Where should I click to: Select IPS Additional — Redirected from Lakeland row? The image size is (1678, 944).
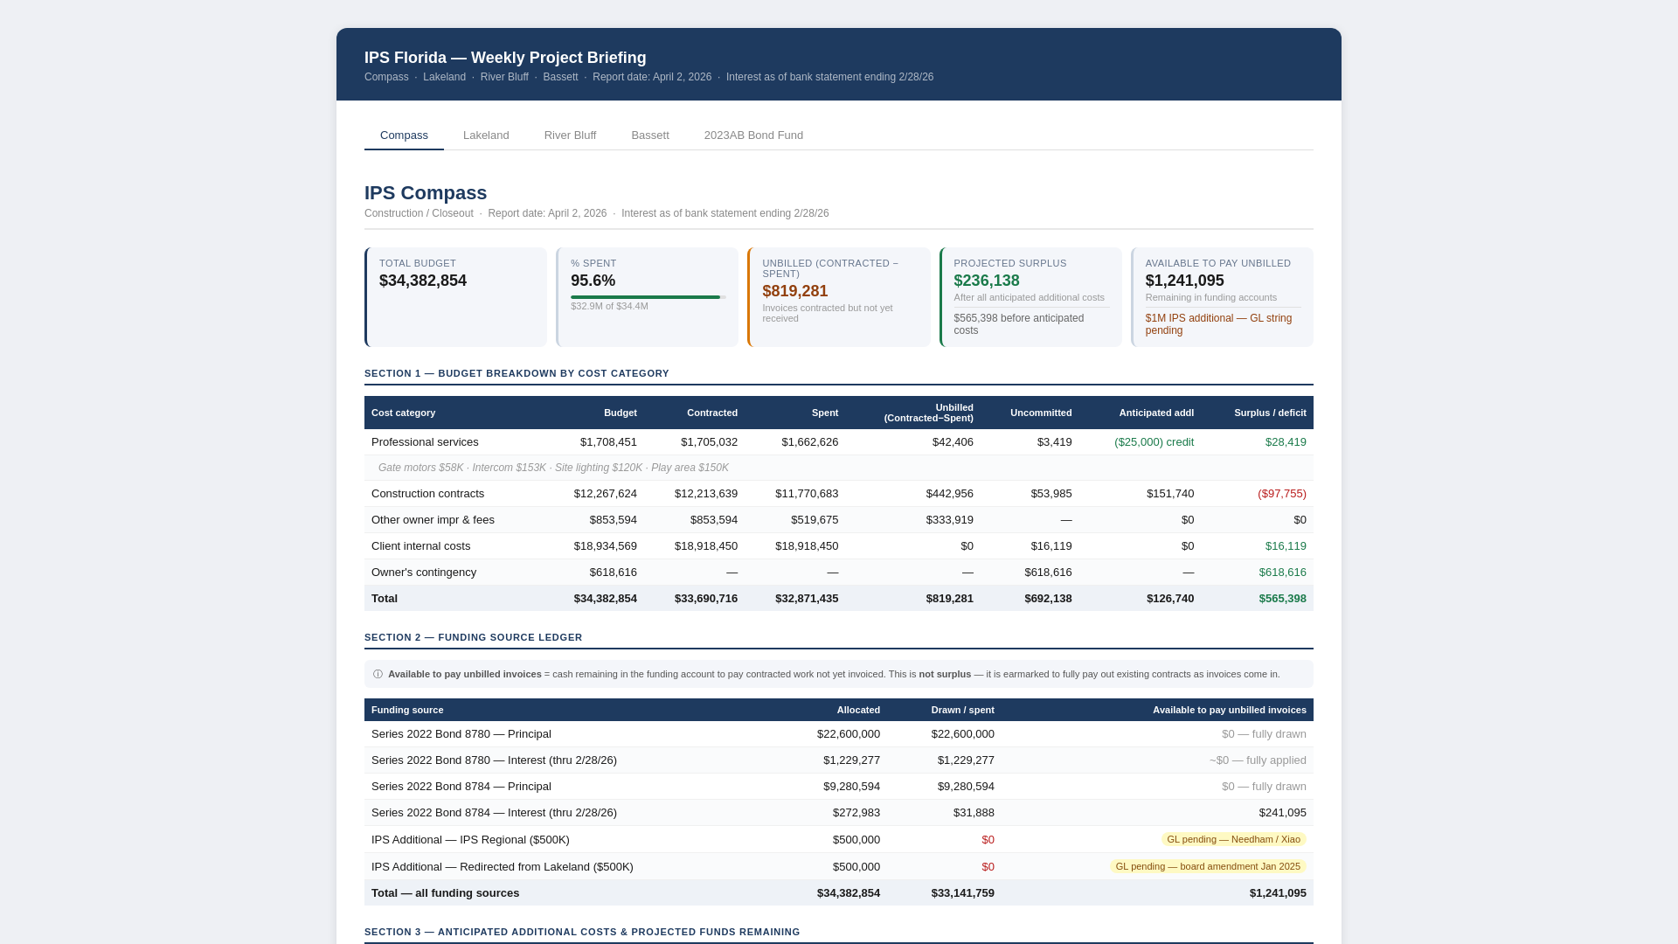(839, 867)
